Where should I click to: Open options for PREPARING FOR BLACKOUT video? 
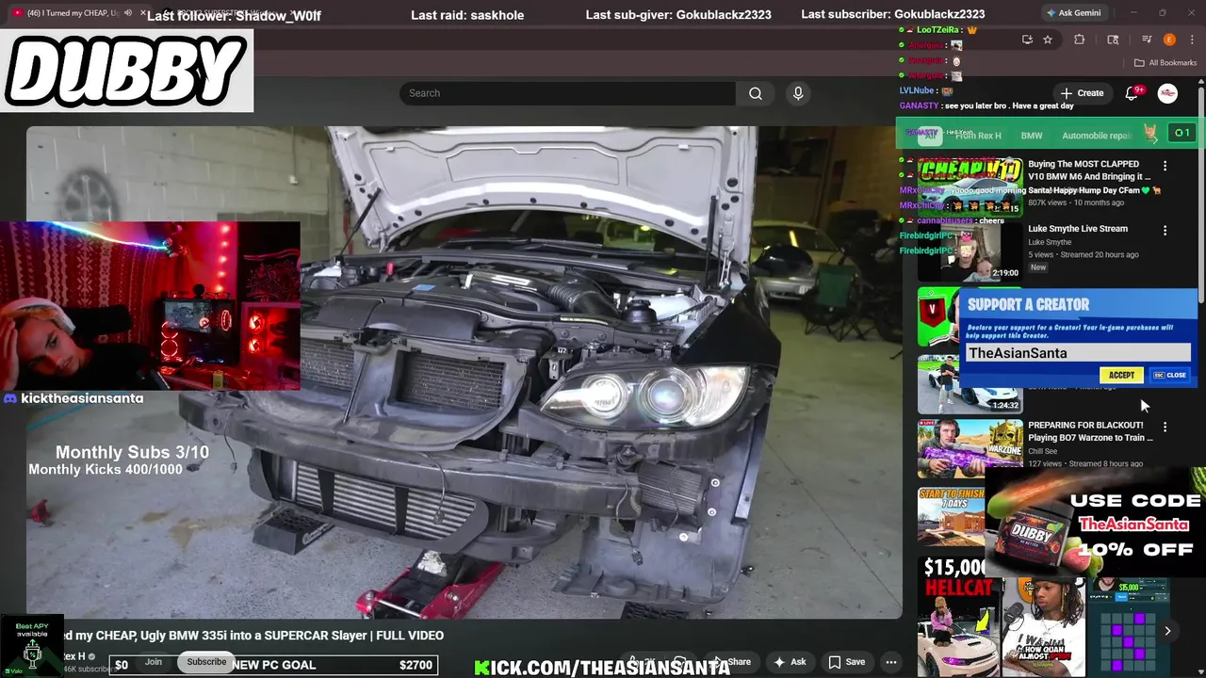click(x=1165, y=427)
